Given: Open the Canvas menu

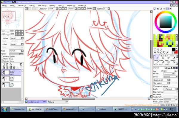Looking at the screenshot, I should [x=22, y=5].
